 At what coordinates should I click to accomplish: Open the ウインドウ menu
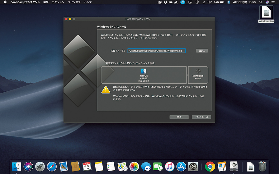click(x=74, y=2)
